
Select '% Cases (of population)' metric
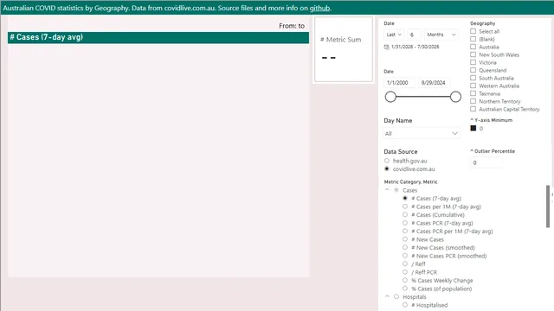(405, 289)
